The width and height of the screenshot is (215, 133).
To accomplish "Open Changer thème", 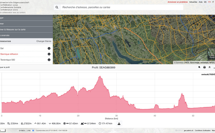I will [44, 41].
